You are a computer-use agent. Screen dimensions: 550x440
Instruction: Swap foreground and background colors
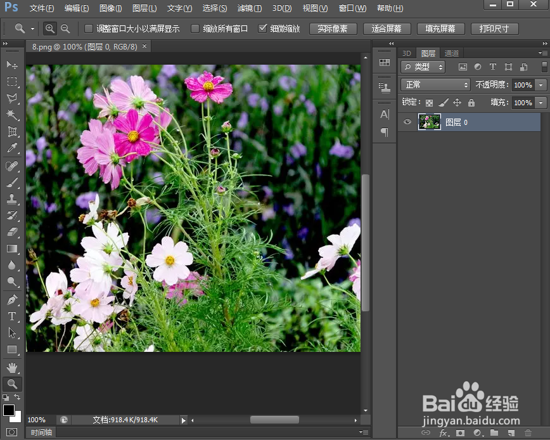tap(17, 397)
